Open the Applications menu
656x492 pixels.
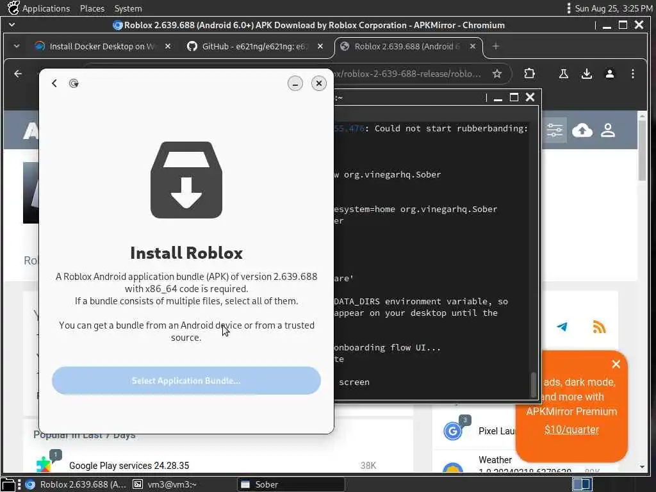46,8
